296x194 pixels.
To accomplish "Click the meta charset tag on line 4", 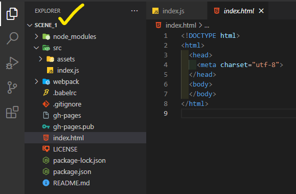I will tap(240, 65).
